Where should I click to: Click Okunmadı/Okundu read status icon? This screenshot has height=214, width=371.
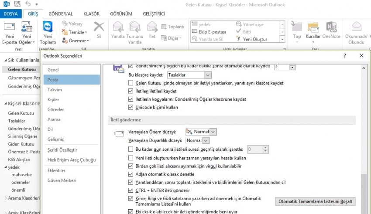click(x=356, y=27)
